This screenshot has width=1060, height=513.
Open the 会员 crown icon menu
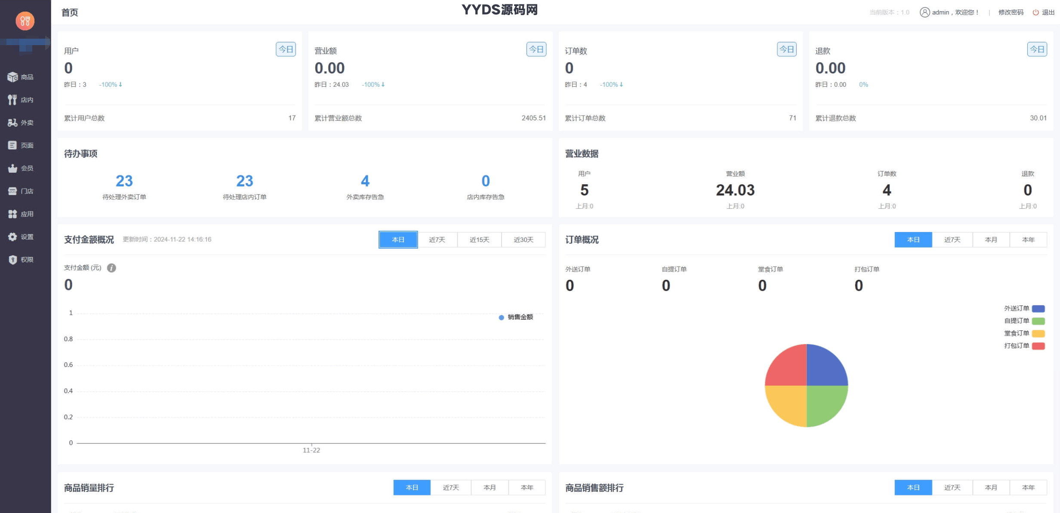tap(12, 168)
